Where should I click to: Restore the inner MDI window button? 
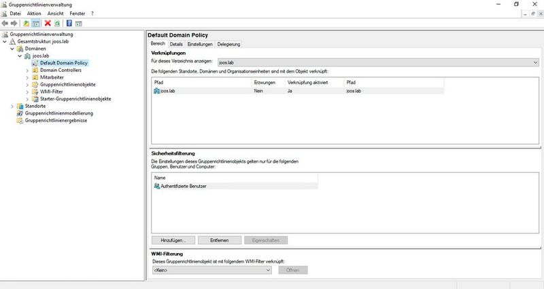pyautogui.click(x=533, y=14)
